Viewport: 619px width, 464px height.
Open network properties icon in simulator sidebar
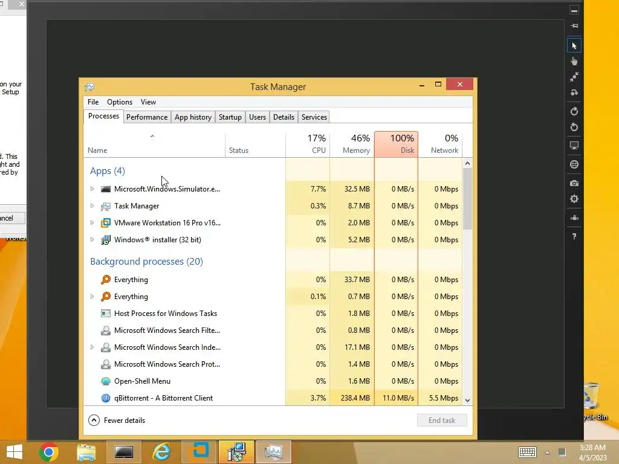(574, 217)
